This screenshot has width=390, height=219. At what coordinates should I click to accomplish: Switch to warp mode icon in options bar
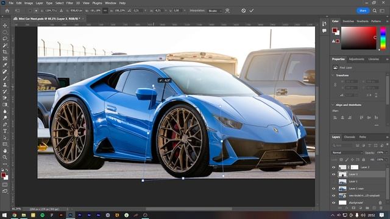227,11
